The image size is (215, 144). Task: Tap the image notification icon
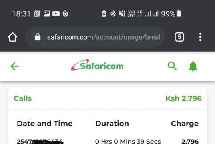(x=46, y=14)
